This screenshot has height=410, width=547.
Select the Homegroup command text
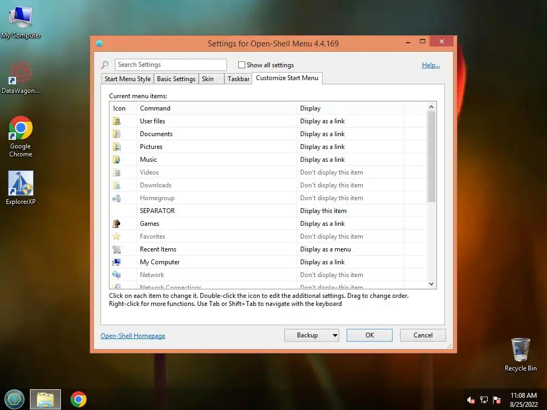157,198
